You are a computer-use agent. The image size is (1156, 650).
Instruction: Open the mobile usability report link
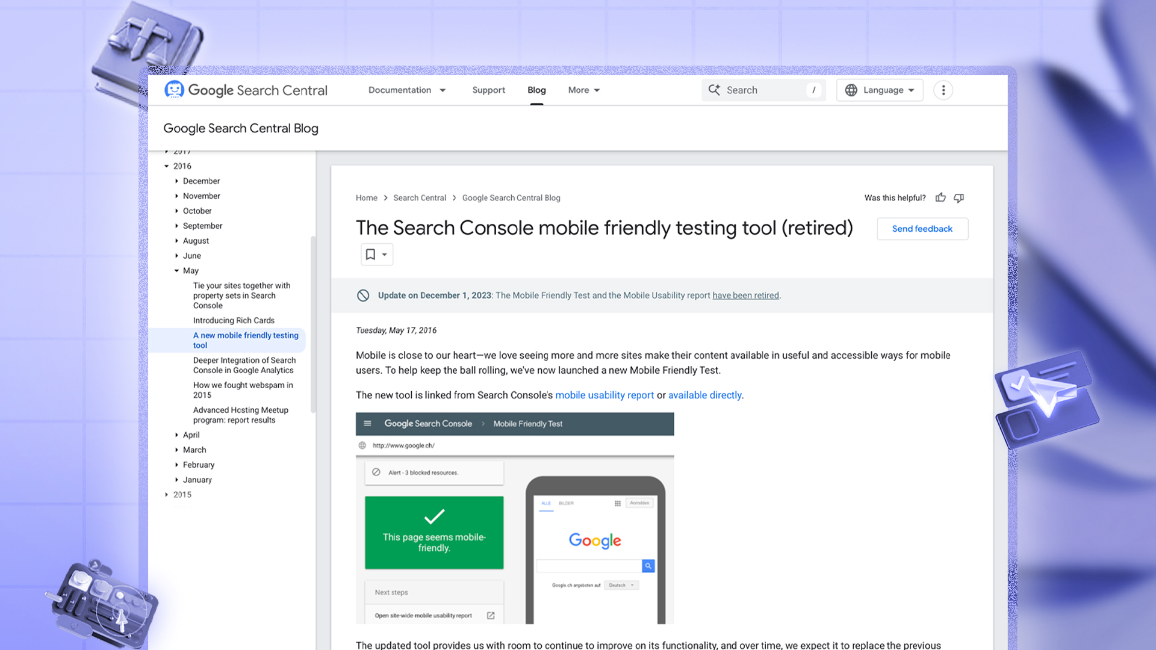pyautogui.click(x=604, y=395)
